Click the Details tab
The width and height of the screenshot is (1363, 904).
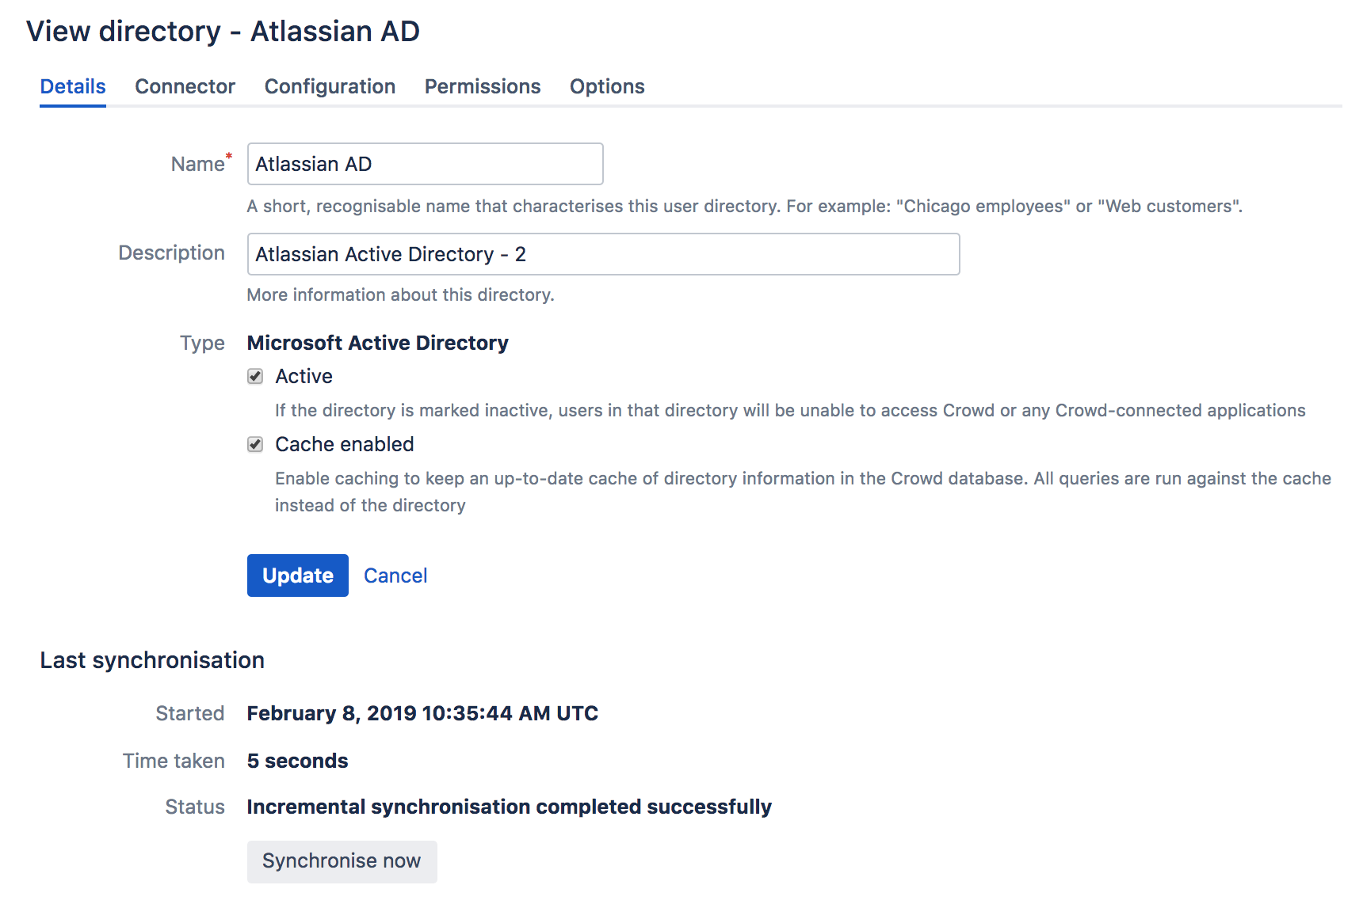pos(73,86)
